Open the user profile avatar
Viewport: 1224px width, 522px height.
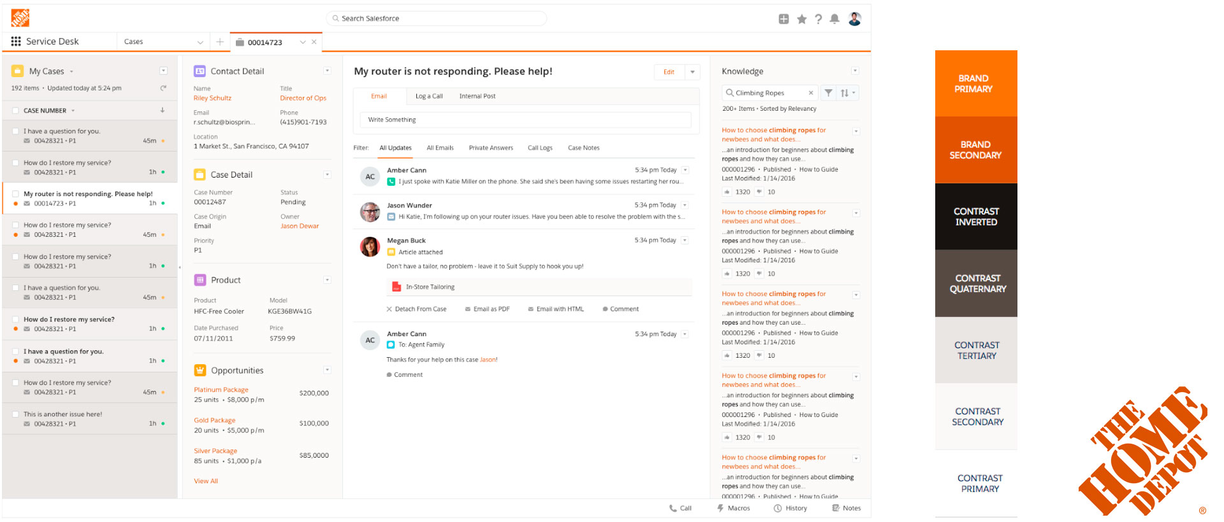(x=855, y=19)
